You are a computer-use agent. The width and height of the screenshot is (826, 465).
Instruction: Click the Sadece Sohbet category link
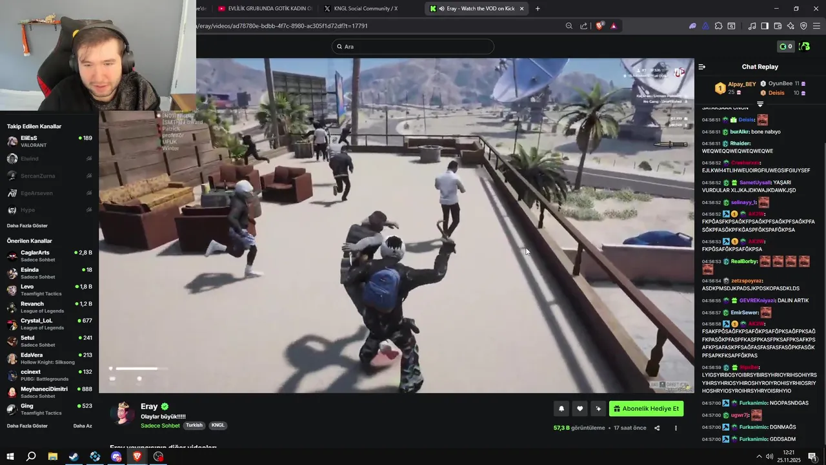click(160, 426)
